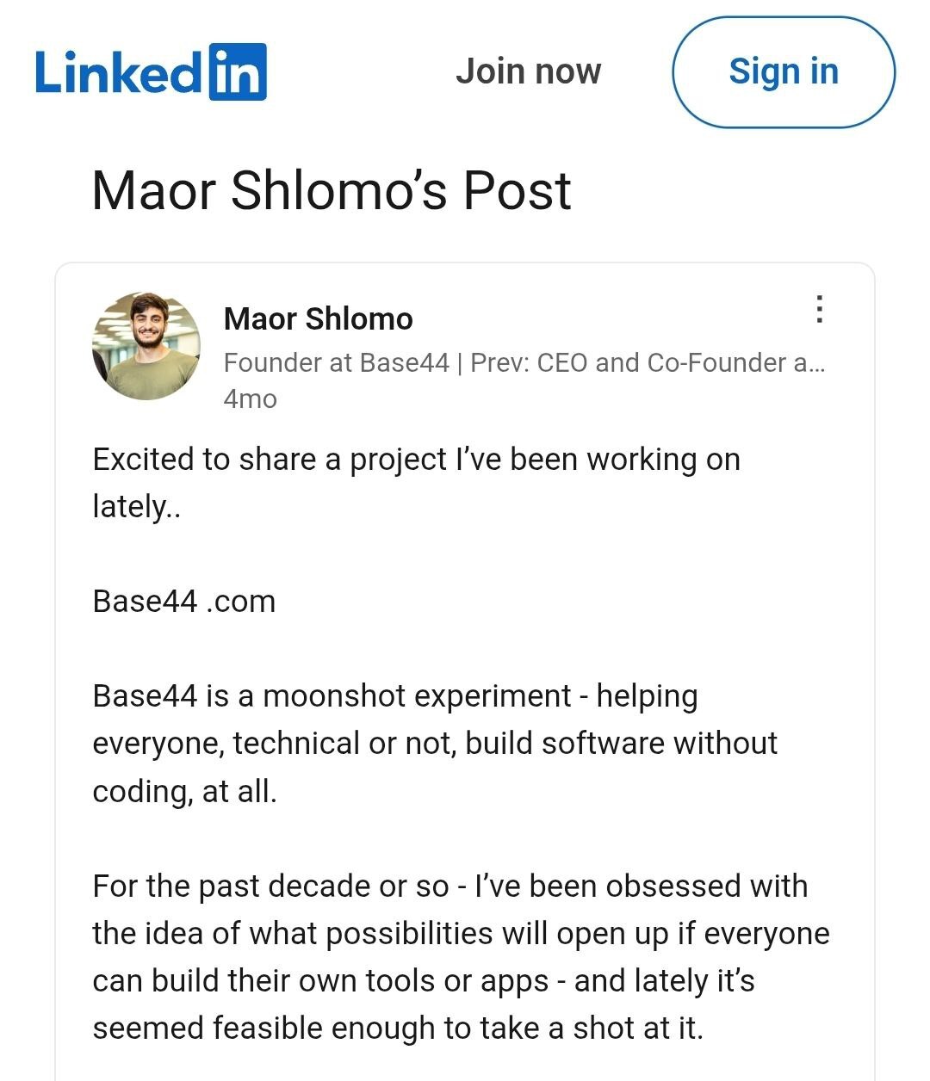This screenshot has width=930, height=1081.
Task: Click the "seemed feasible enough" closing line
Action: click(397, 1028)
